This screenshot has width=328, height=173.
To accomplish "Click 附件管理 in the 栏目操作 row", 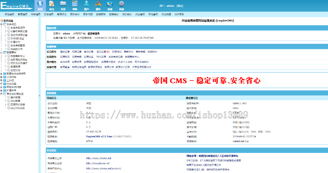I will pos(101,57).
